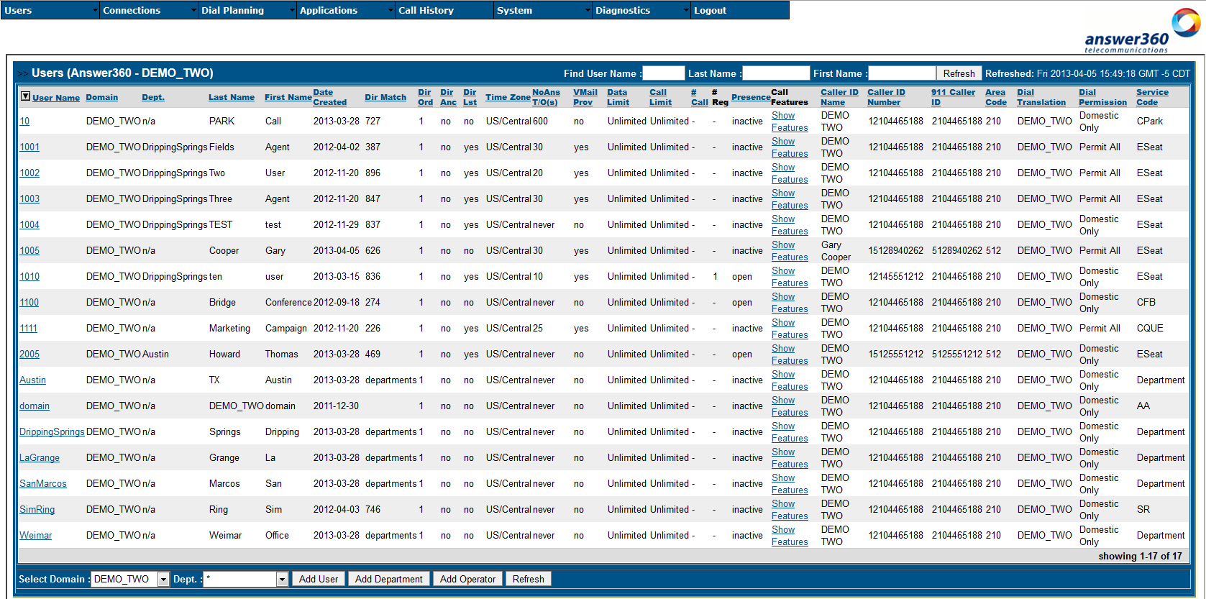Image resolution: width=1206 pixels, height=599 pixels.
Task: Focus the Last Name search field
Action: point(776,73)
